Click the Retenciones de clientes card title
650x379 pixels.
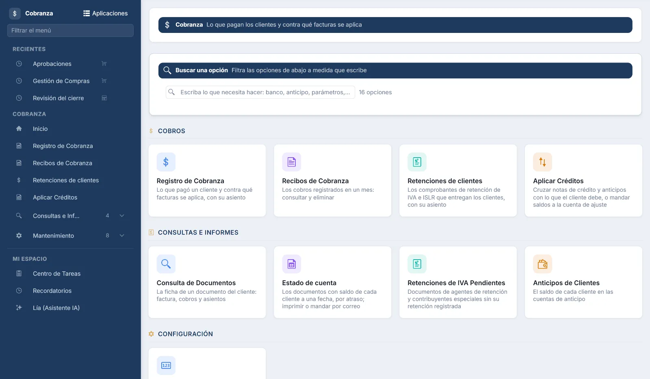tap(445, 181)
